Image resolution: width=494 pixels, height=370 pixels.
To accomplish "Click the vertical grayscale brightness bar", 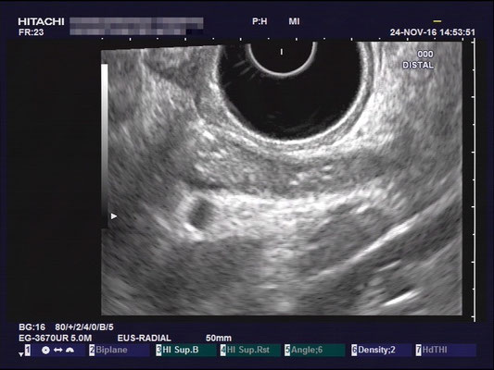I will [x=105, y=145].
